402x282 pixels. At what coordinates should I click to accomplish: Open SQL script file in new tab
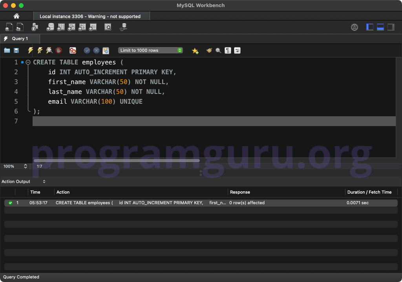(20, 27)
